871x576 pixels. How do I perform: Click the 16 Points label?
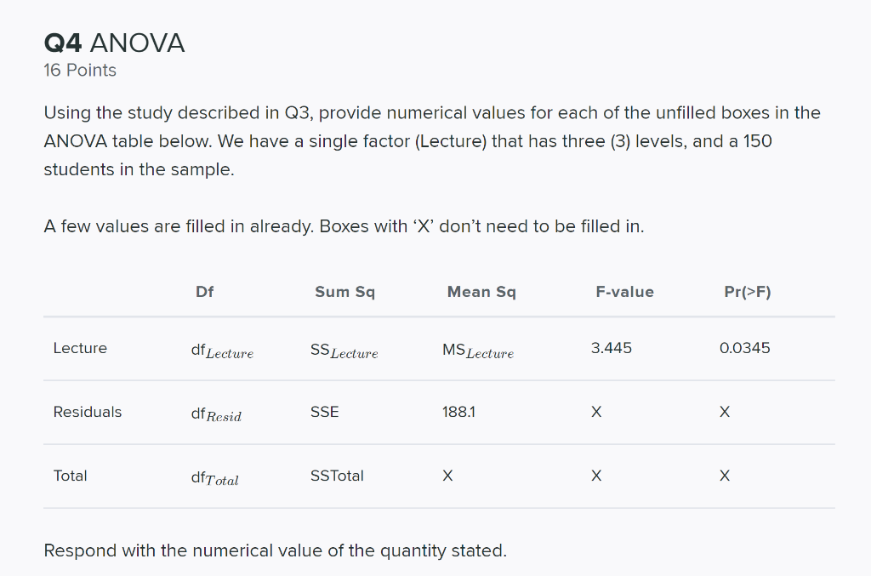(x=80, y=71)
